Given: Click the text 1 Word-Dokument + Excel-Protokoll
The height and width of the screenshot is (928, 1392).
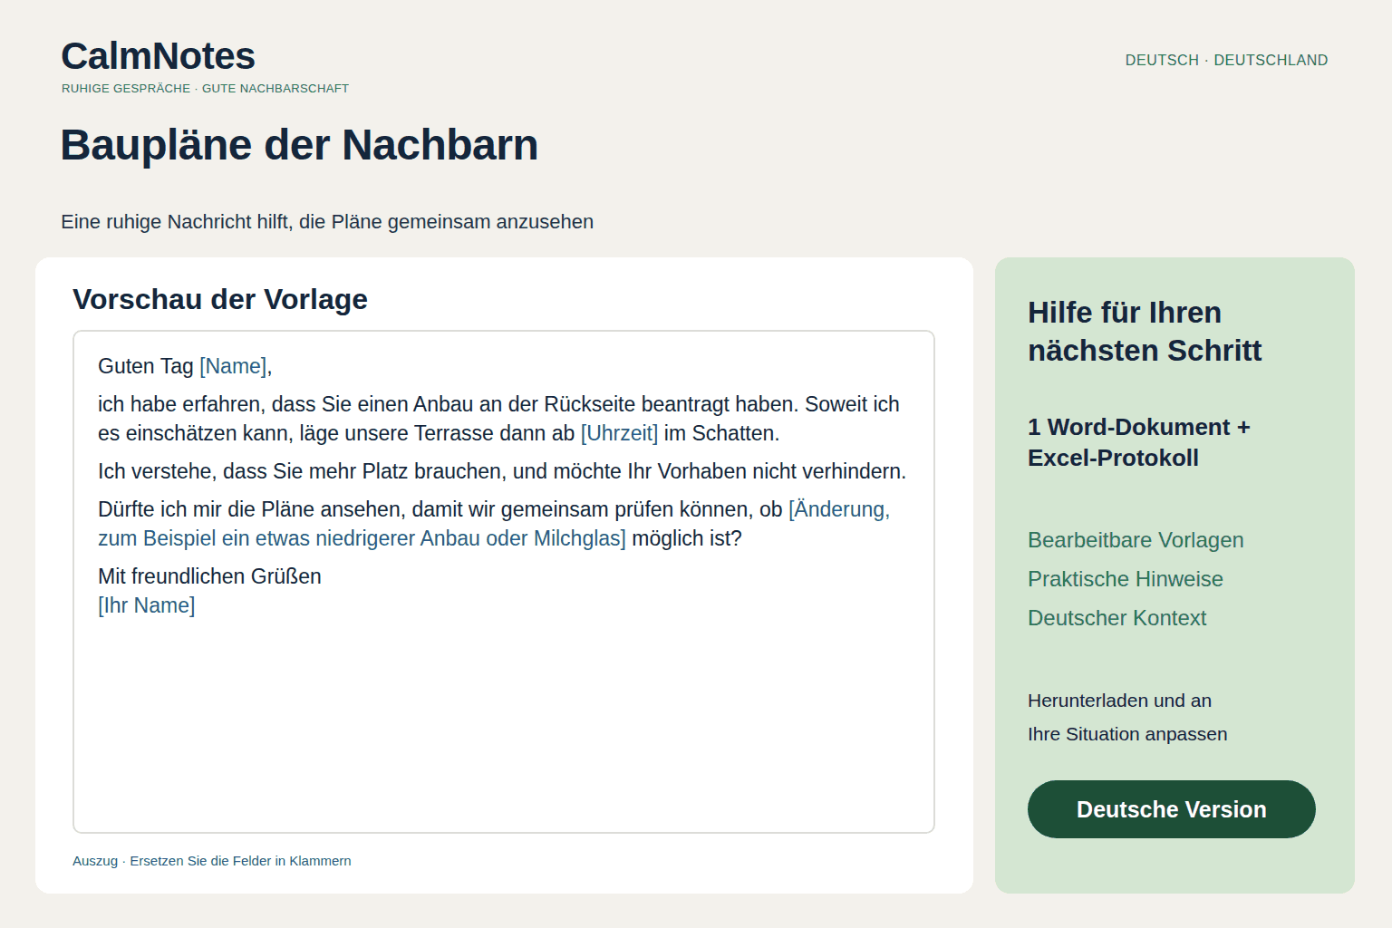Looking at the screenshot, I should [x=1139, y=442].
